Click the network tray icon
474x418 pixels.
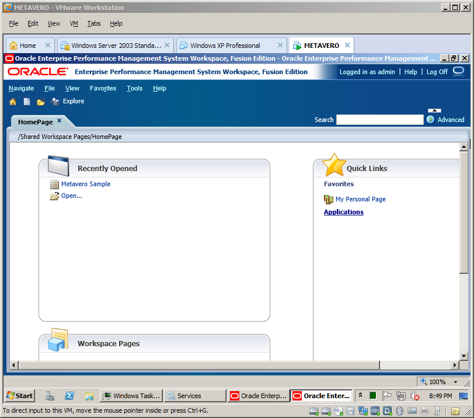coord(401,396)
